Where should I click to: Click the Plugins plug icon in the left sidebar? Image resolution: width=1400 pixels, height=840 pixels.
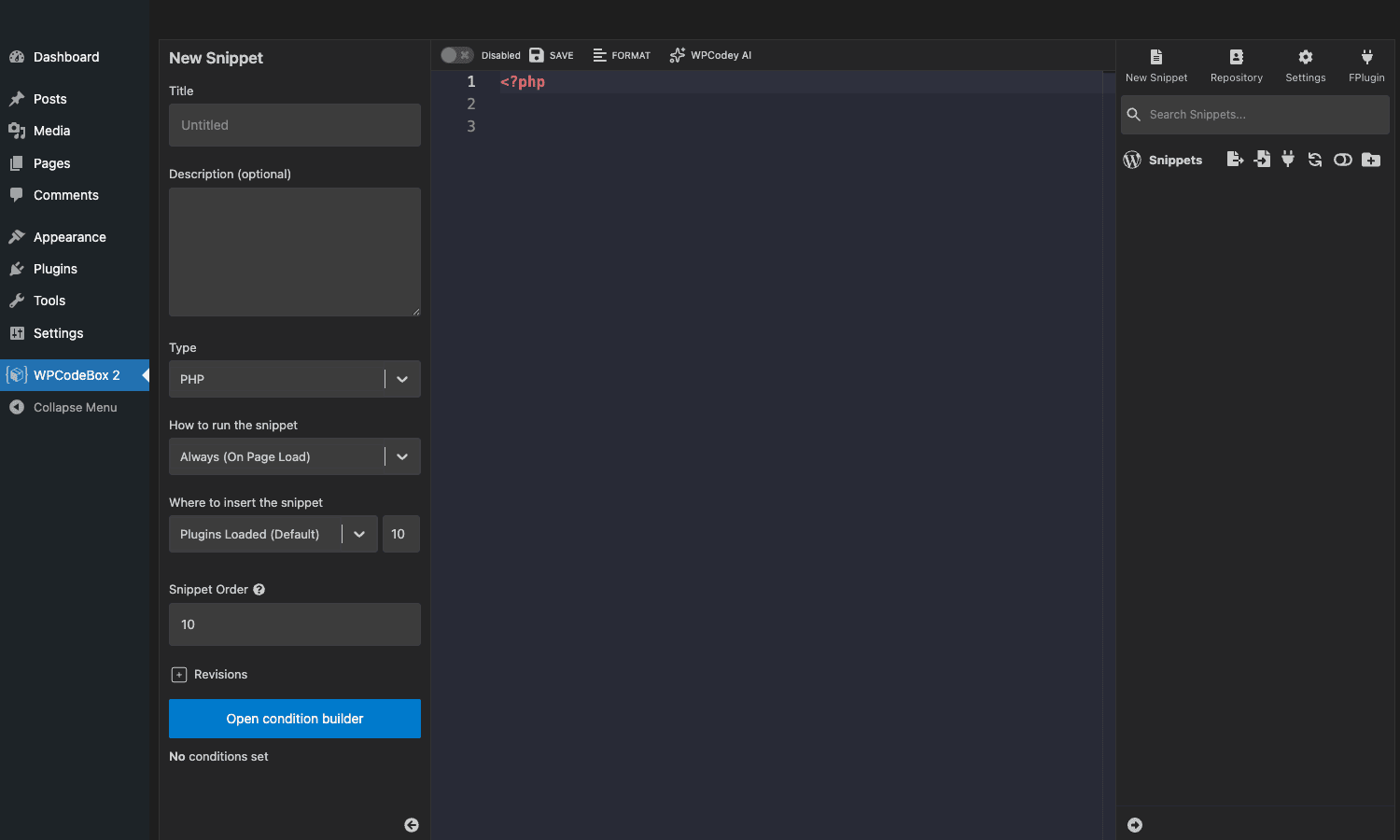pos(17,269)
